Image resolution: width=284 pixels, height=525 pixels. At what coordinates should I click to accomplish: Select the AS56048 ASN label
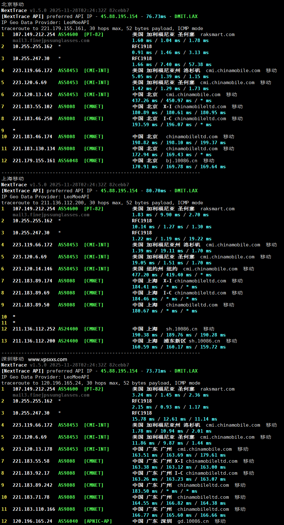[68, 161]
